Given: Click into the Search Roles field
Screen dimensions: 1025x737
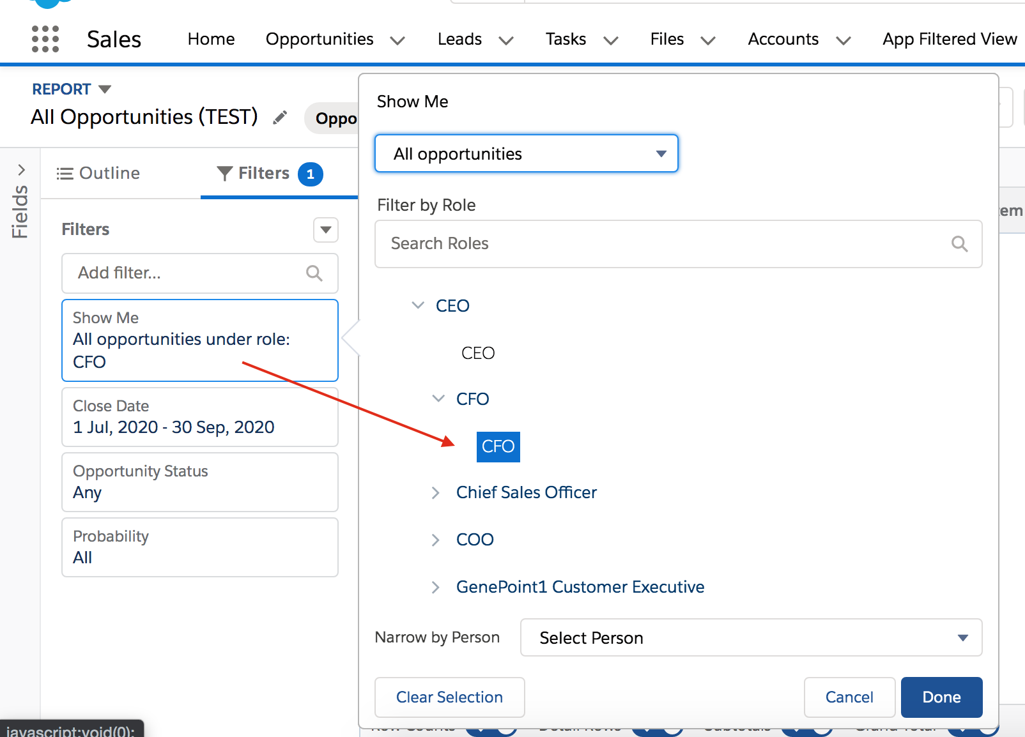Looking at the screenshot, I should 679,244.
